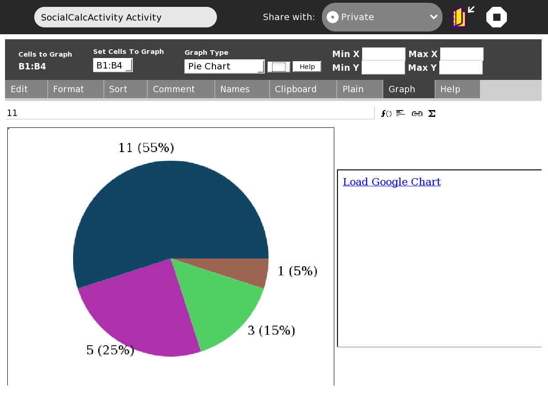548x411 pixels.
Task: Insert sum with the sigma icon
Action: 432,113
